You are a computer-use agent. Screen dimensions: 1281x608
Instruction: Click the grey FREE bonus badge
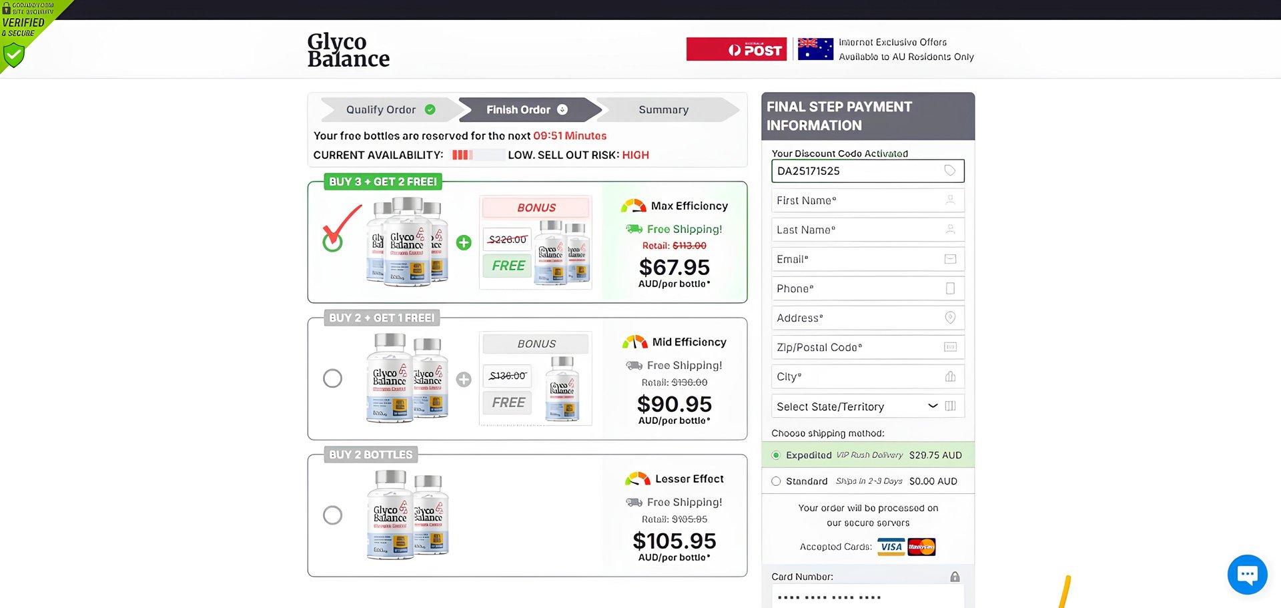click(508, 402)
